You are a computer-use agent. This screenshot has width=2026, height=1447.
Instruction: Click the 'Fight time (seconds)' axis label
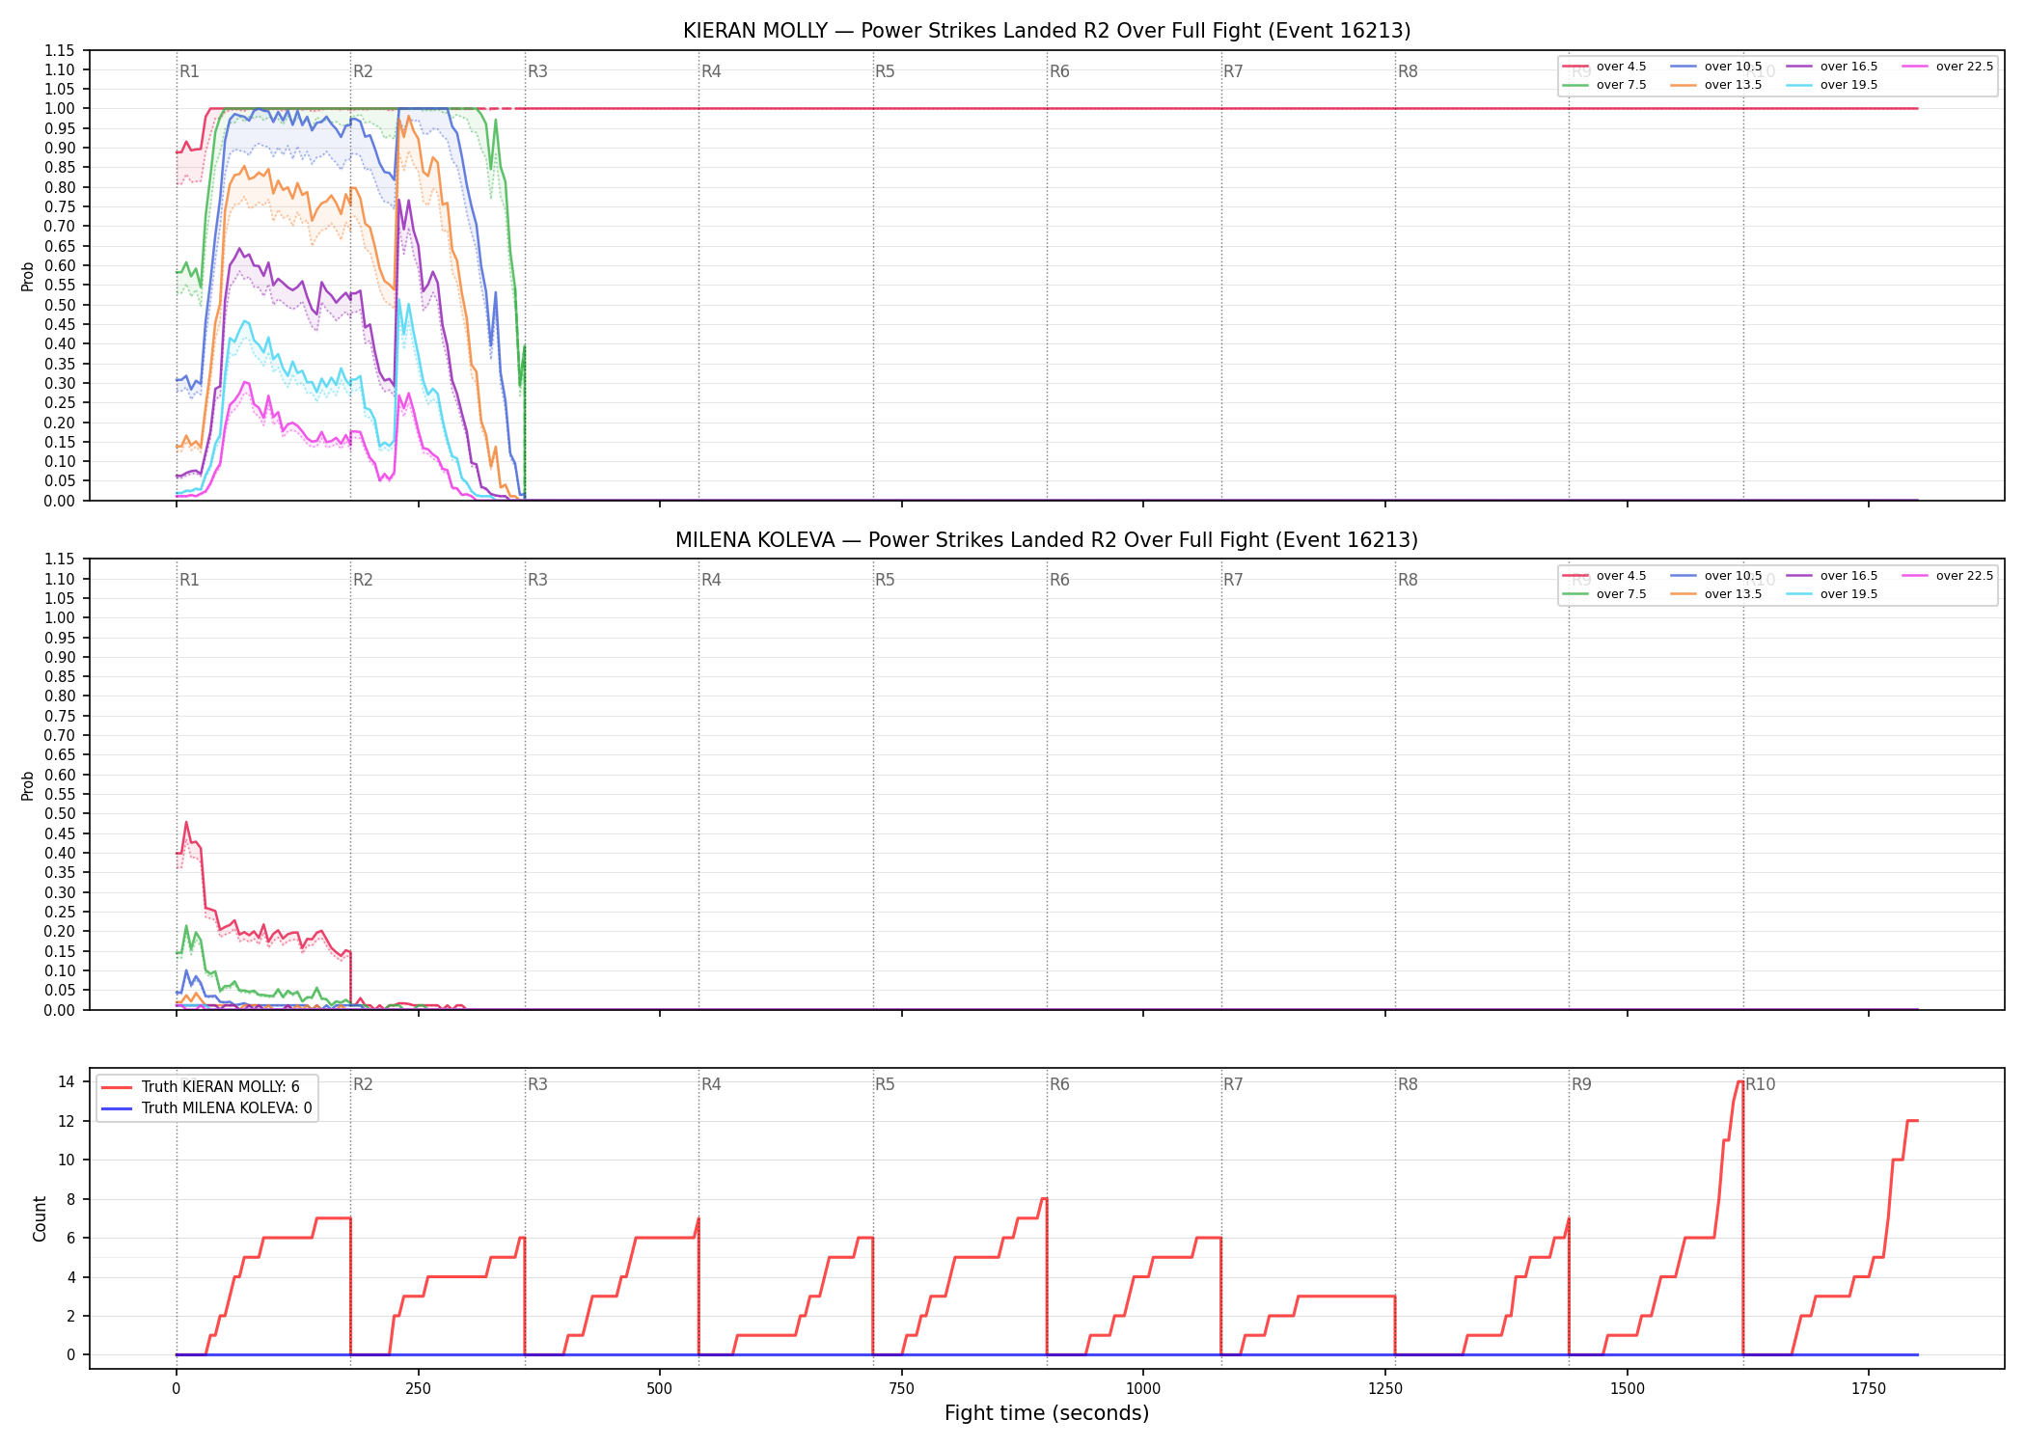tap(1047, 1413)
